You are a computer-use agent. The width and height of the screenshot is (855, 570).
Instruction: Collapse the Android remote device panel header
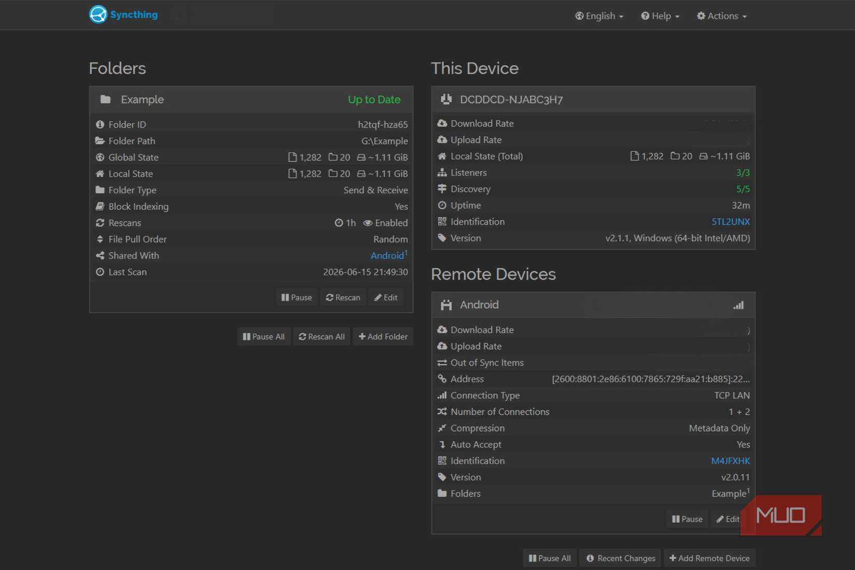pyautogui.click(x=593, y=305)
